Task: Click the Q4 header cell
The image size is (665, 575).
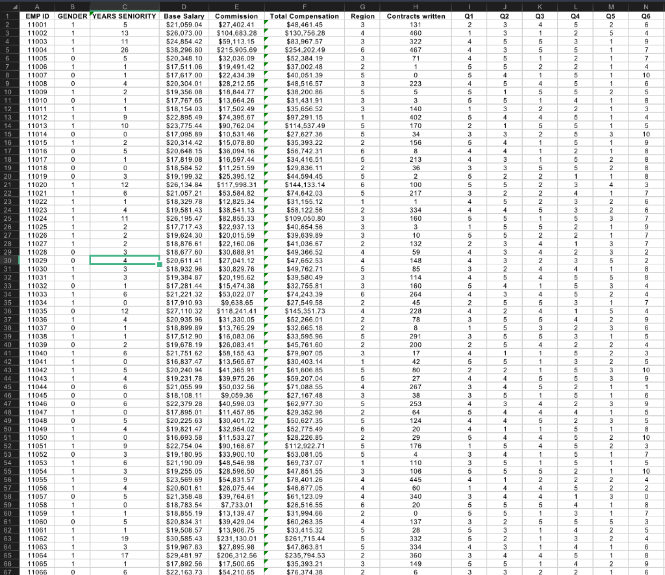Action: point(575,16)
